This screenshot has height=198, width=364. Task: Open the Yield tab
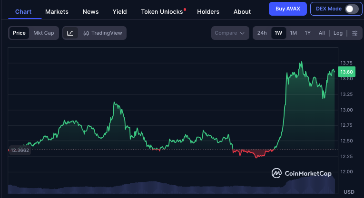tap(120, 11)
